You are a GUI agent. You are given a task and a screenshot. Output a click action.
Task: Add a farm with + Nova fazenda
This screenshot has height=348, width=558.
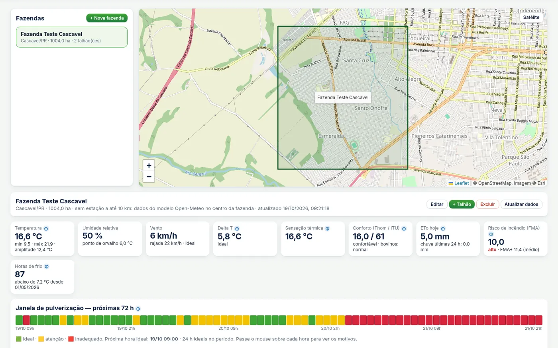click(x=107, y=18)
